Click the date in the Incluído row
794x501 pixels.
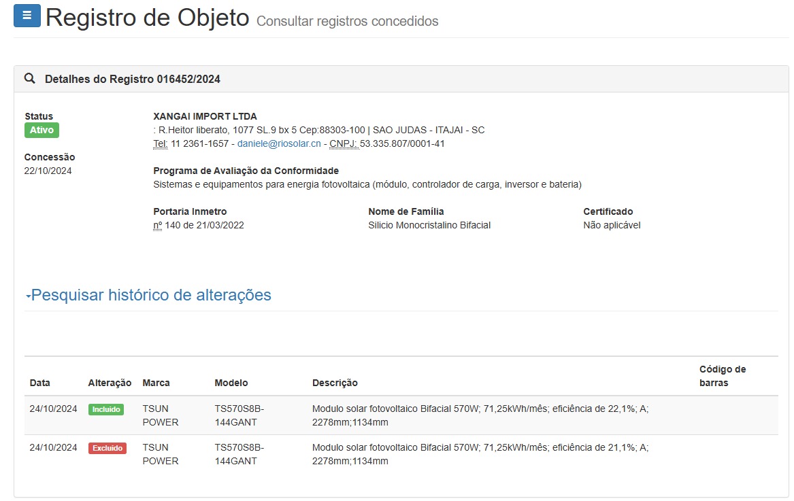point(53,409)
